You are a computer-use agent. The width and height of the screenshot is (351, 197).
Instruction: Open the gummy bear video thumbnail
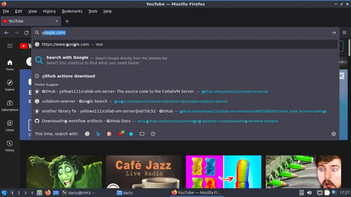coord(223,172)
